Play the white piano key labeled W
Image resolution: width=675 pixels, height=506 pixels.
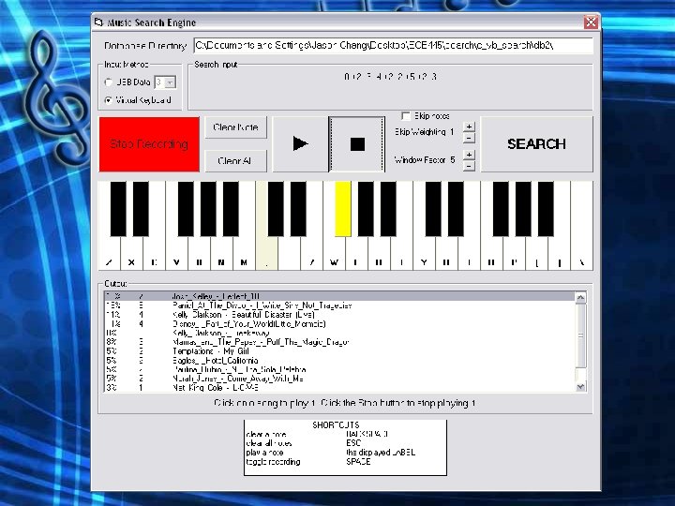pyautogui.click(x=334, y=254)
